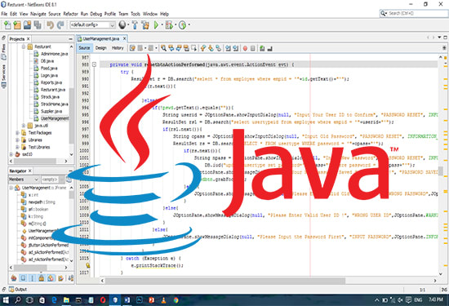Screen dimensions: 449x306
Task: Open the Refactor menu
Action: pos(70,14)
